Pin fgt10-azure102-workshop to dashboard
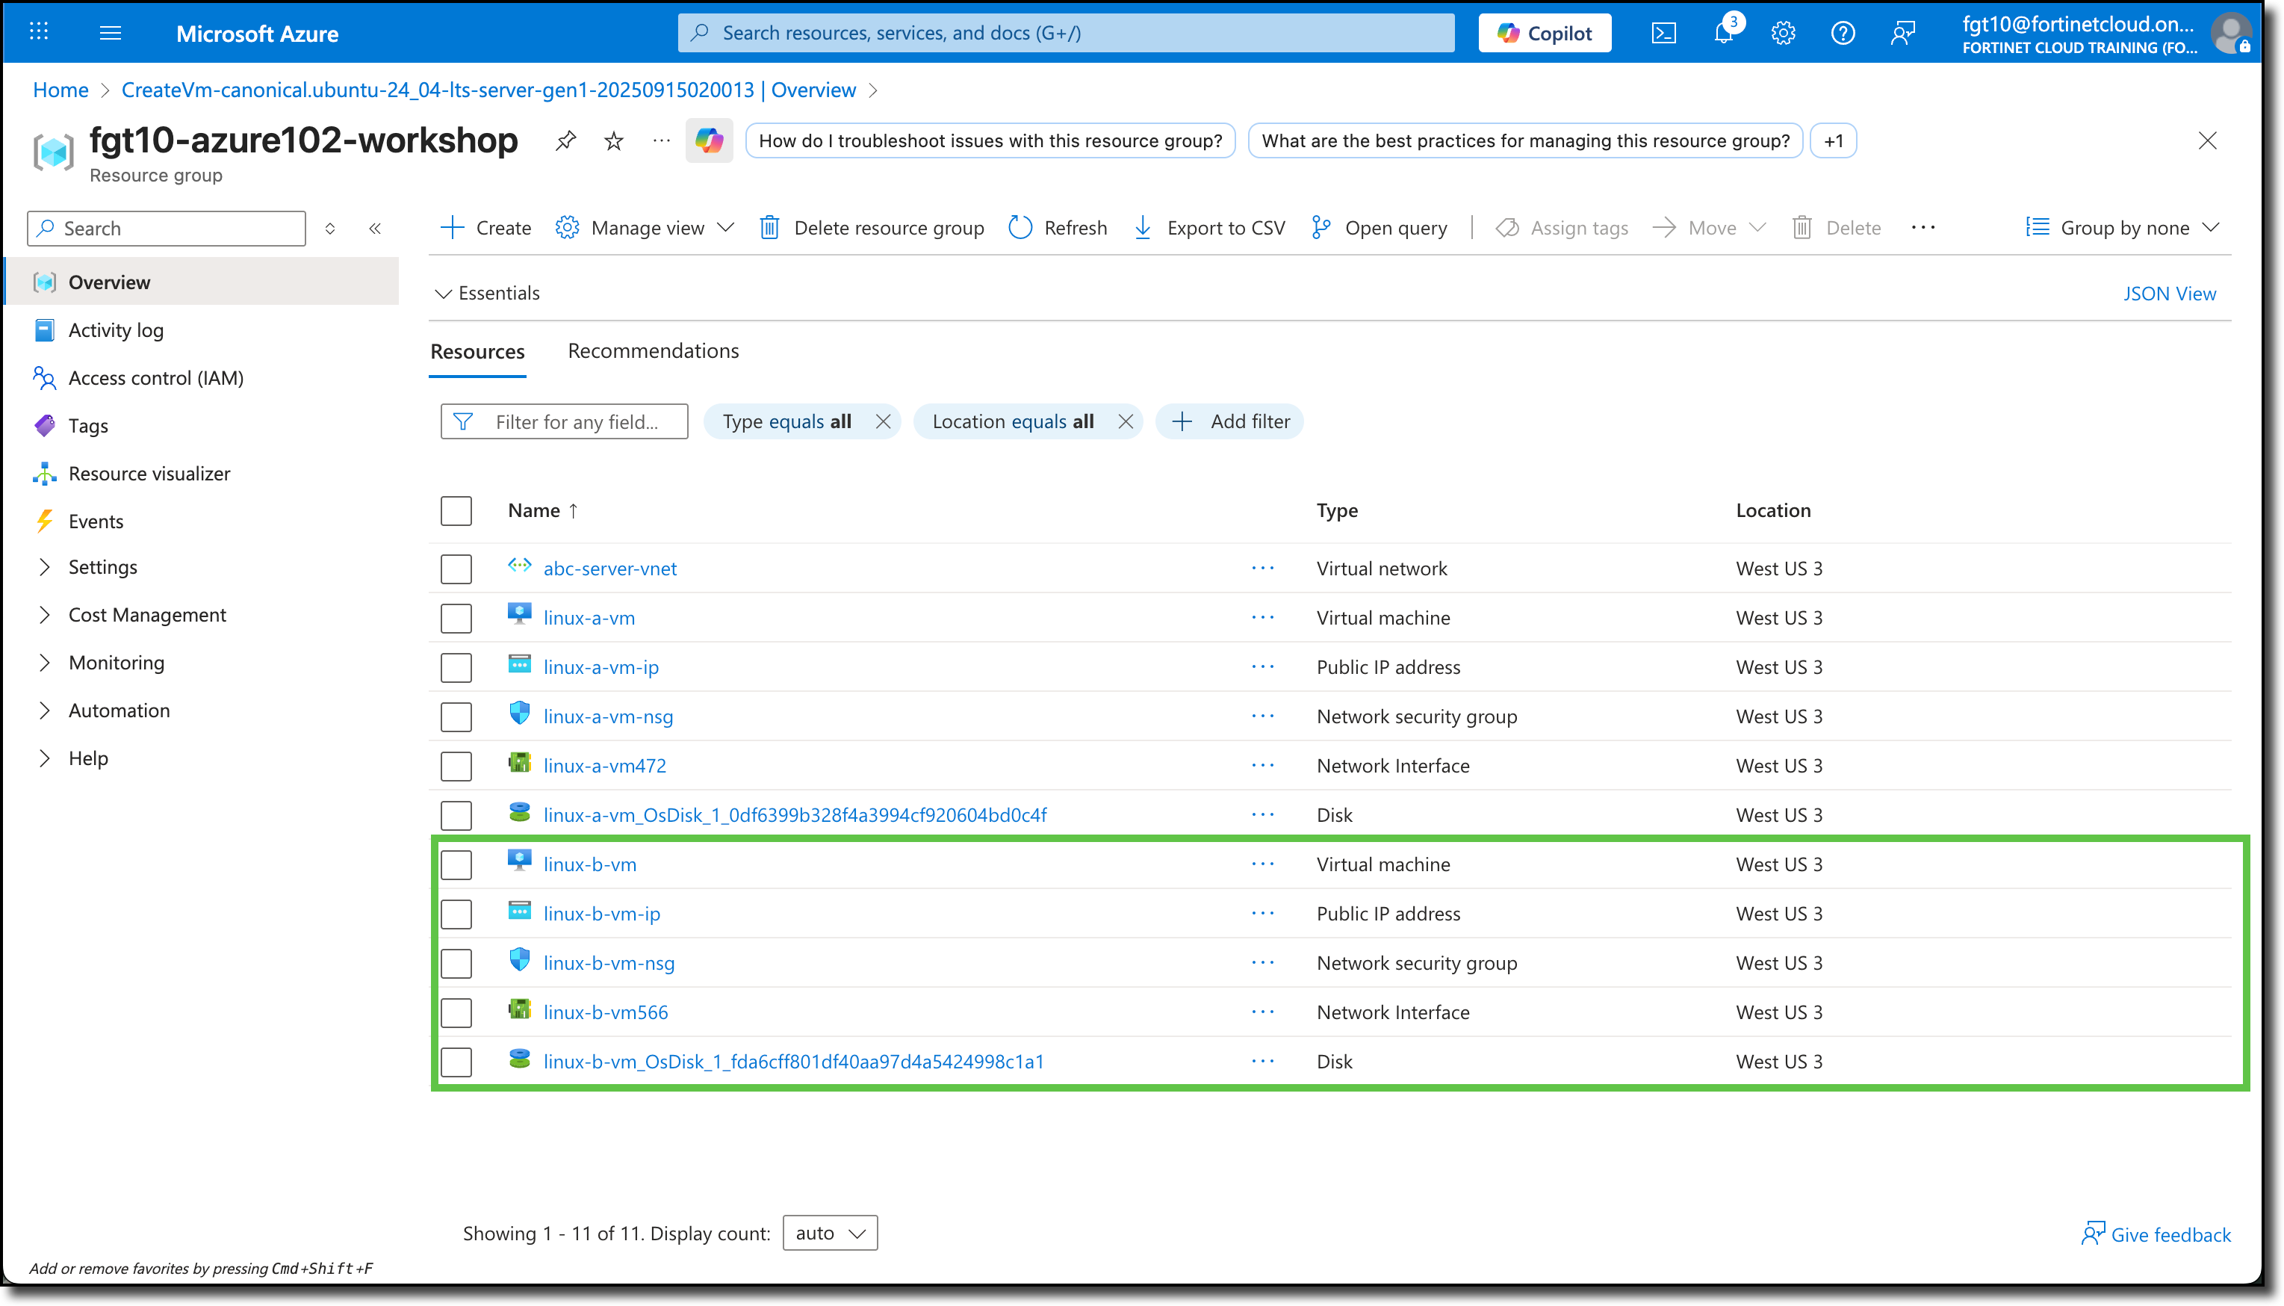The width and height of the screenshot is (2284, 1306). click(x=565, y=140)
